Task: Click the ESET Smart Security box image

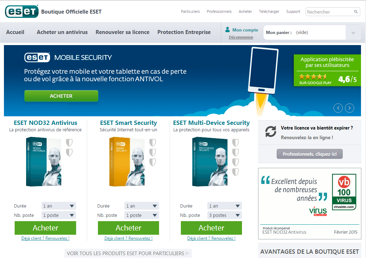Action: coord(127,161)
